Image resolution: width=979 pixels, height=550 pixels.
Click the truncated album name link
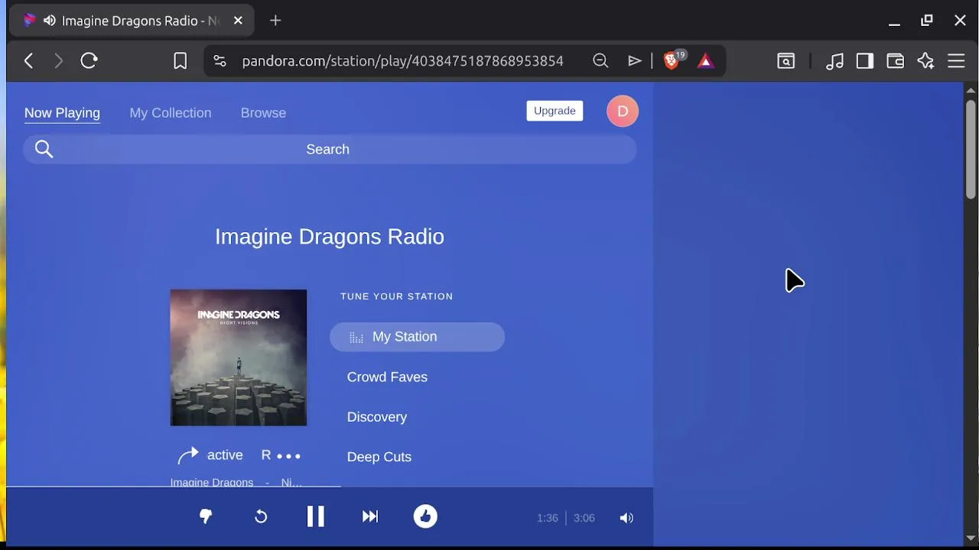pos(291,482)
